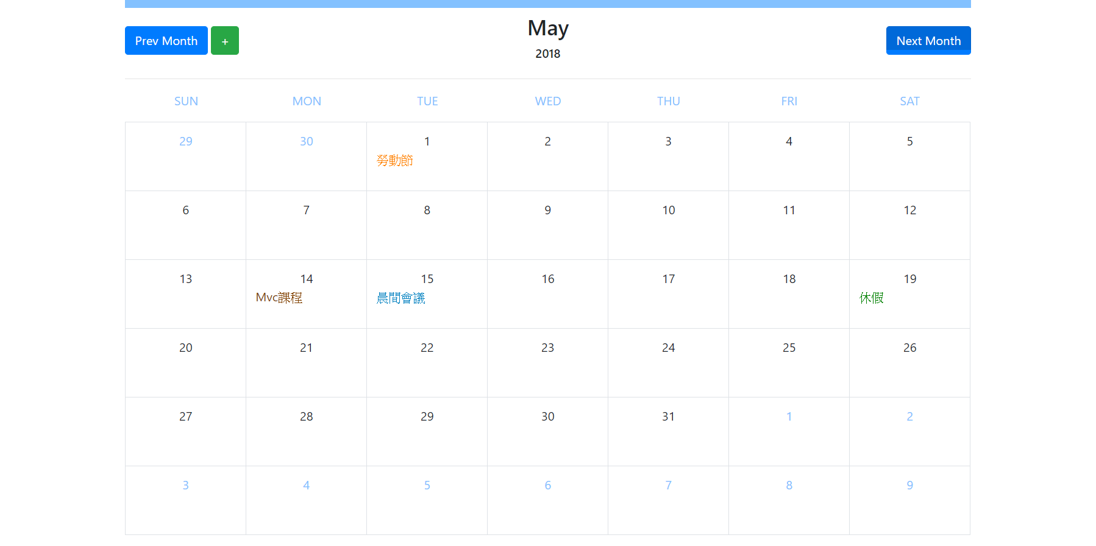Select May 6 in the calendar grid

[185, 225]
